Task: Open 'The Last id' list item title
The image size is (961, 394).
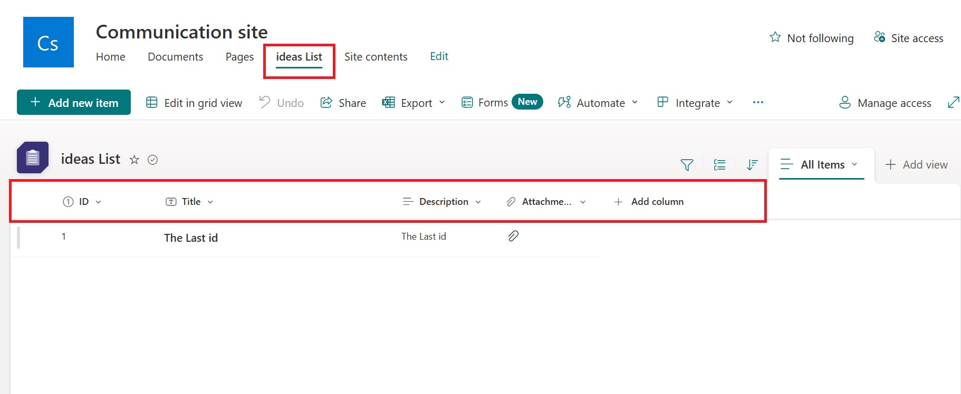Action: tap(191, 238)
